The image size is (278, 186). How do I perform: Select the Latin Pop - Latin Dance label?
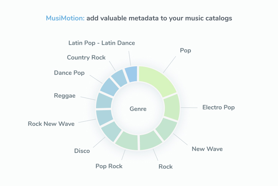(102, 43)
